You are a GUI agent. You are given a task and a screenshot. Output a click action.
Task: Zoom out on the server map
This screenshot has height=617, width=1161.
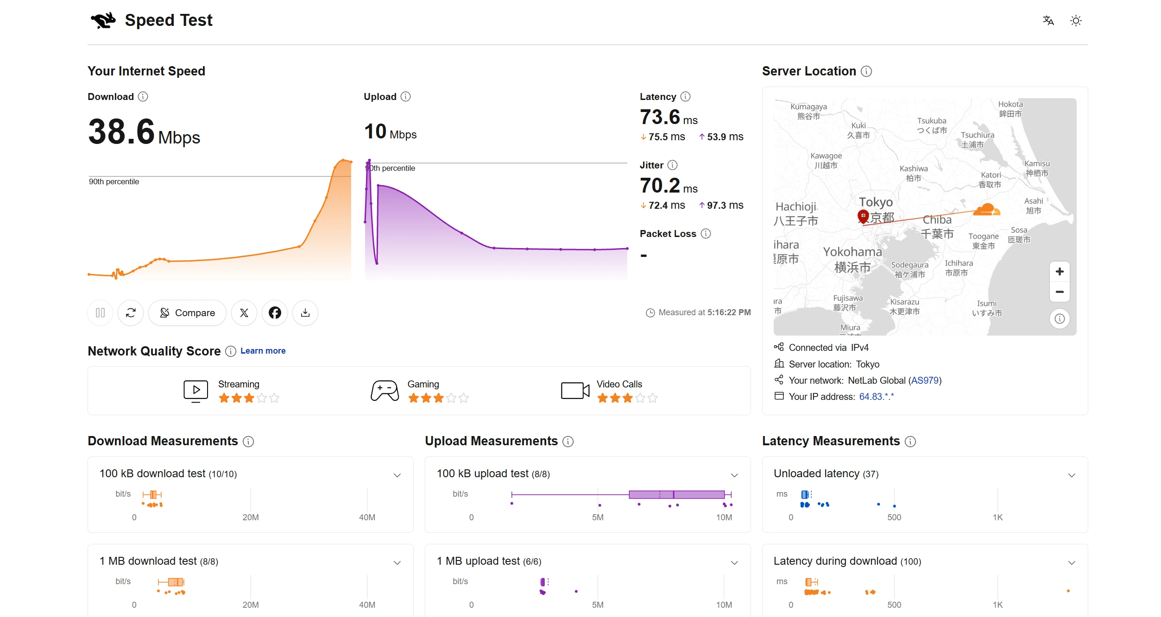pyautogui.click(x=1060, y=292)
